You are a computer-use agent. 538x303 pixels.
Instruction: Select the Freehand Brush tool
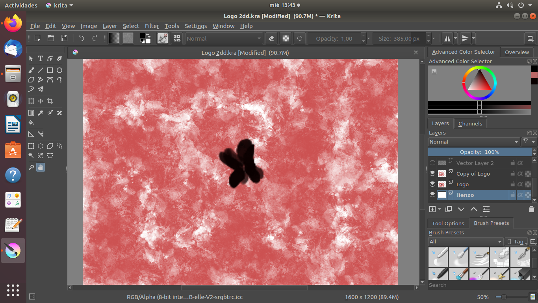pyautogui.click(x=31, y=70)
